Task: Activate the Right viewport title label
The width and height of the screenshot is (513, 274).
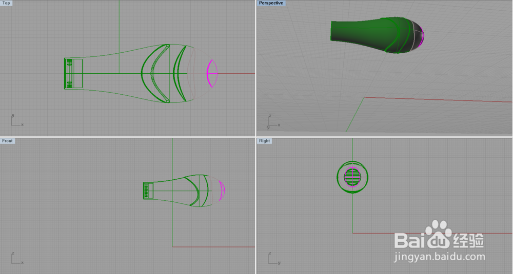Action: pyautogui.click(x=264, y=141)
